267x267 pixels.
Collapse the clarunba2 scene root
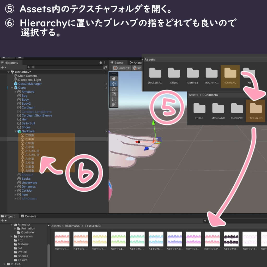pyautogui.click(x=8, y=72)
